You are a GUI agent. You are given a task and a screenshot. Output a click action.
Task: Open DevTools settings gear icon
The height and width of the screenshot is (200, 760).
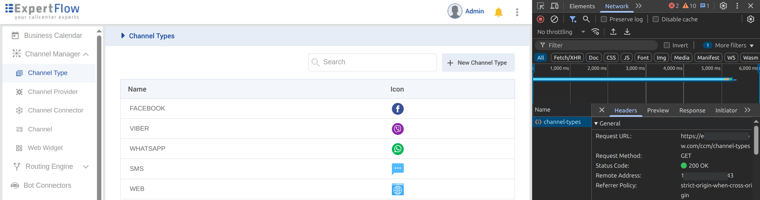click(723, 6)
